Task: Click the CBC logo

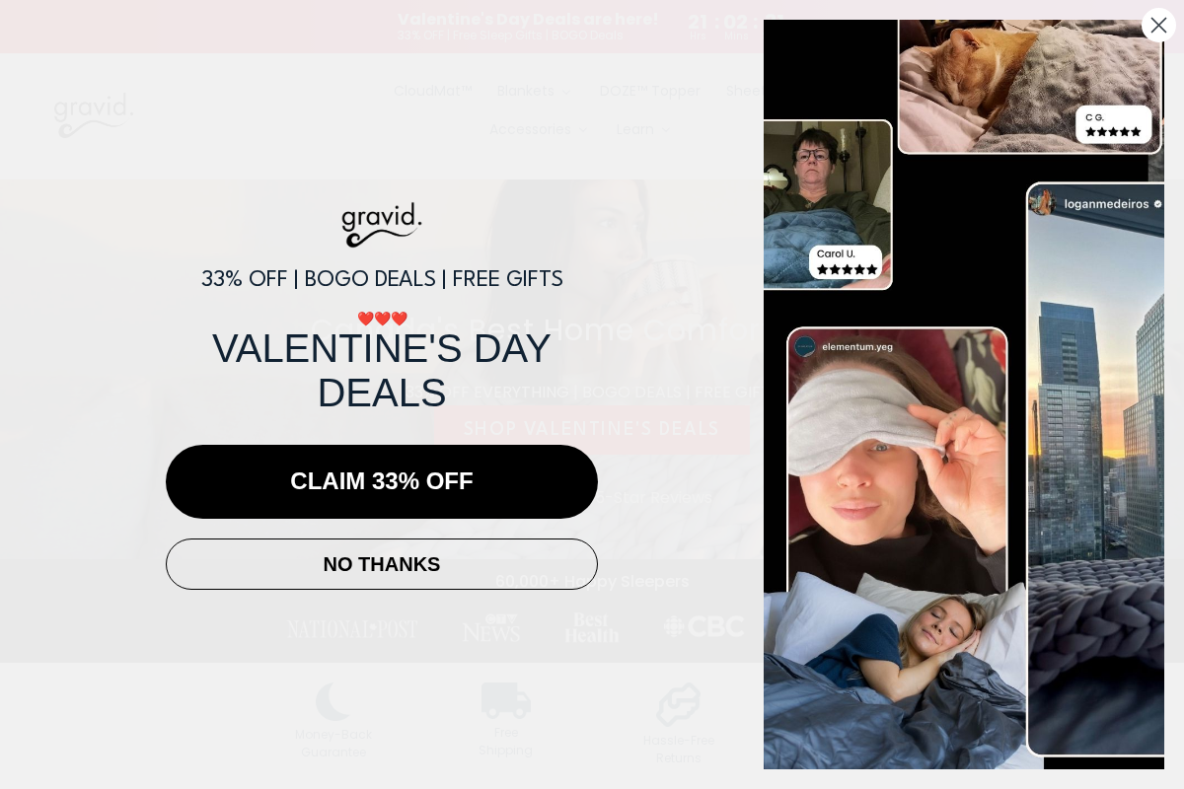Action: click(704, 626)
